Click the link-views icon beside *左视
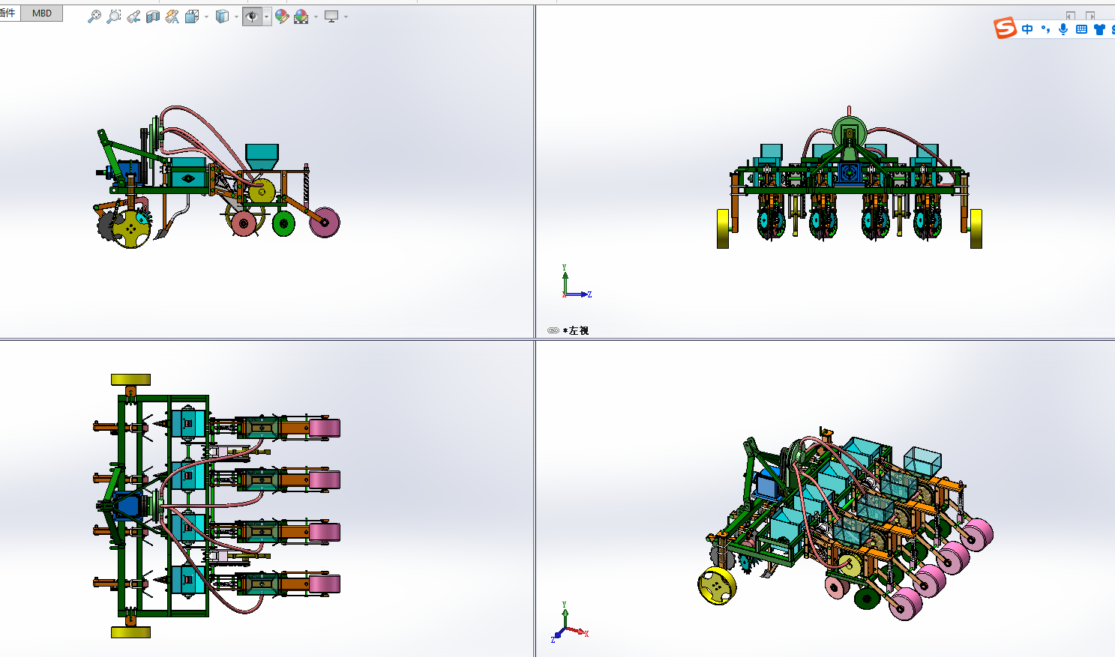 [553, 330]
